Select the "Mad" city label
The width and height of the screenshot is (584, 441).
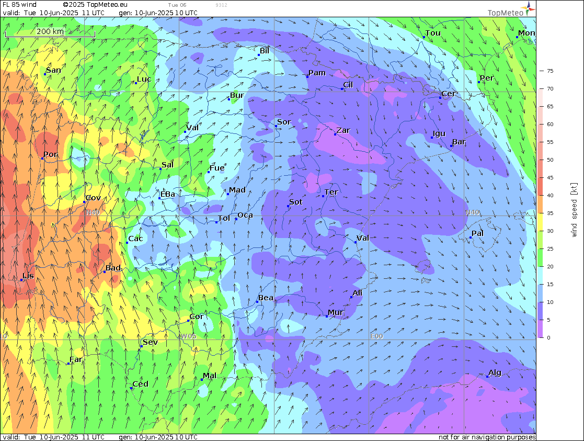pyautogui.click(x=237, y=190)
